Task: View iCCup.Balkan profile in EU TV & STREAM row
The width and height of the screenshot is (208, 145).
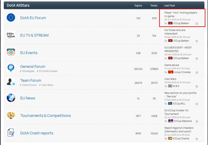Action: (181, 41)
